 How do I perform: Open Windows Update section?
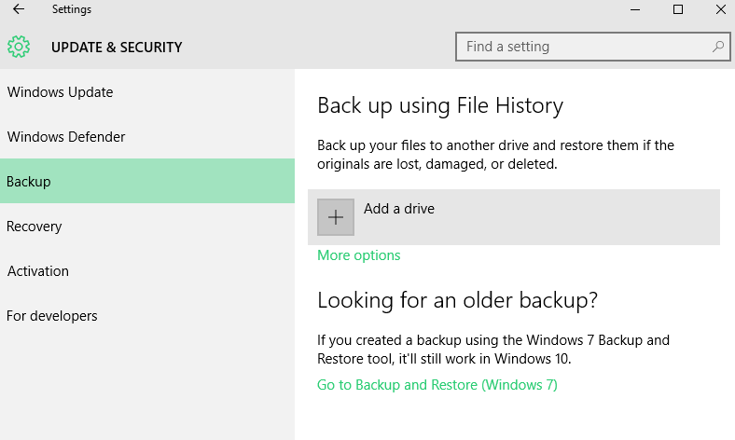pyautogui.click(x=147, y=92)
